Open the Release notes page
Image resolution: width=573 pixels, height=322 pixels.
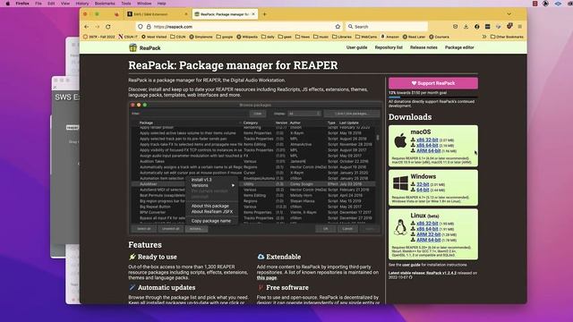pyautogui.click(x=423, y=47)
